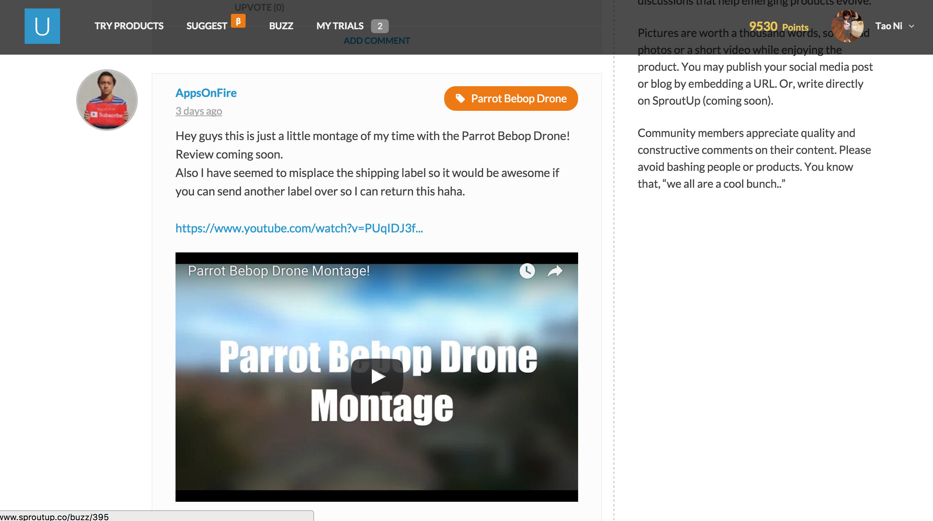Click the beta badge next to Suggest
This screenshot has height=521, width=933.
(x=238, y=21)
